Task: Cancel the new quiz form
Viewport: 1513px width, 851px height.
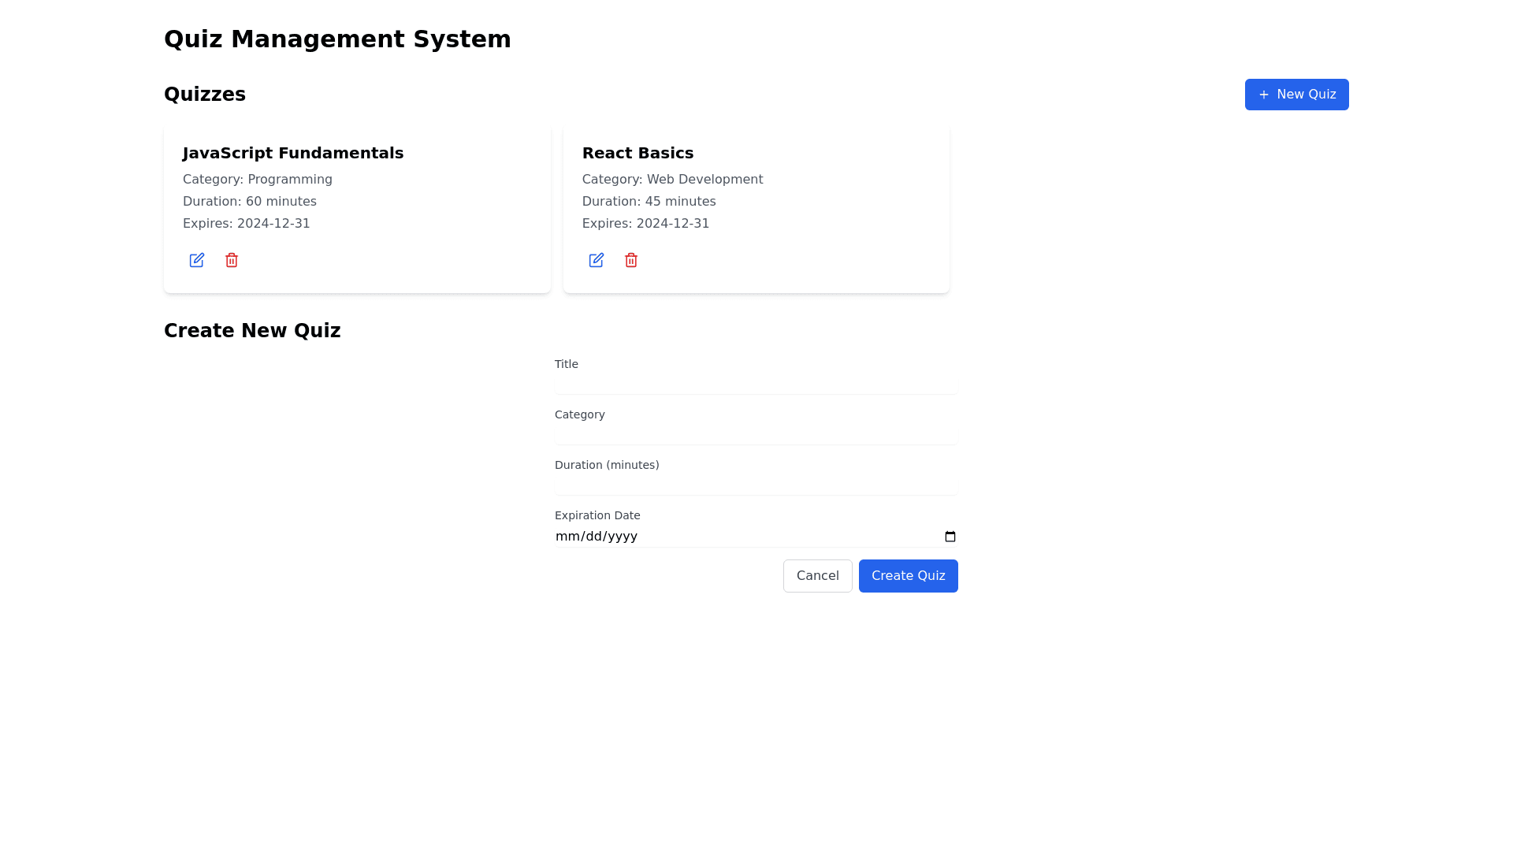Action: click(817, 576)
